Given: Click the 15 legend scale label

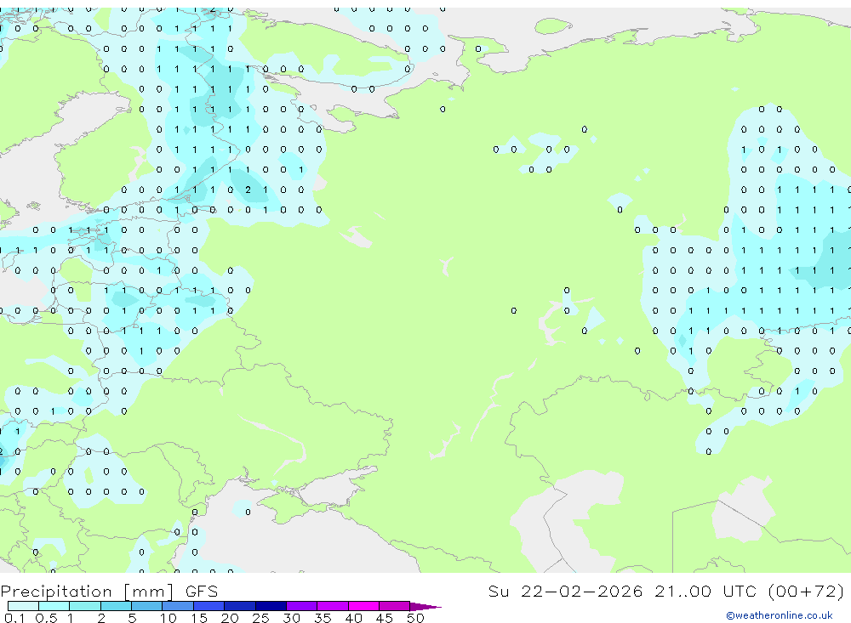Looking at the screenshot, I should point(199,618).
